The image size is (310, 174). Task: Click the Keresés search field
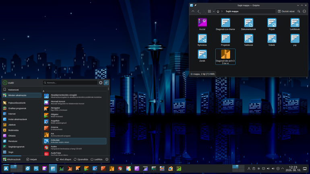click(70, 83)
